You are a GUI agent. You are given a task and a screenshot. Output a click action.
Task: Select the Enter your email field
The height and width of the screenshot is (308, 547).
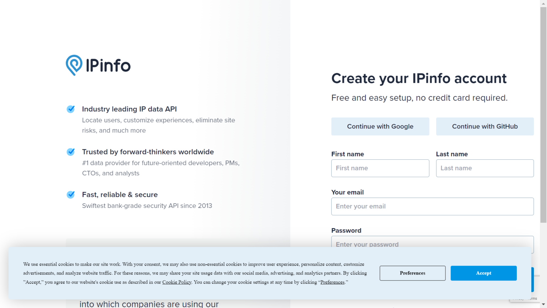tap(432, 206)
